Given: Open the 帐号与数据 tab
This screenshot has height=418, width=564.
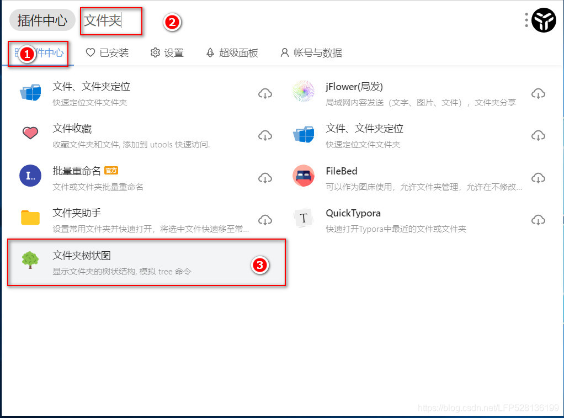Looking at the screenshot, I should pyautogui.click(x=311, y=53).
